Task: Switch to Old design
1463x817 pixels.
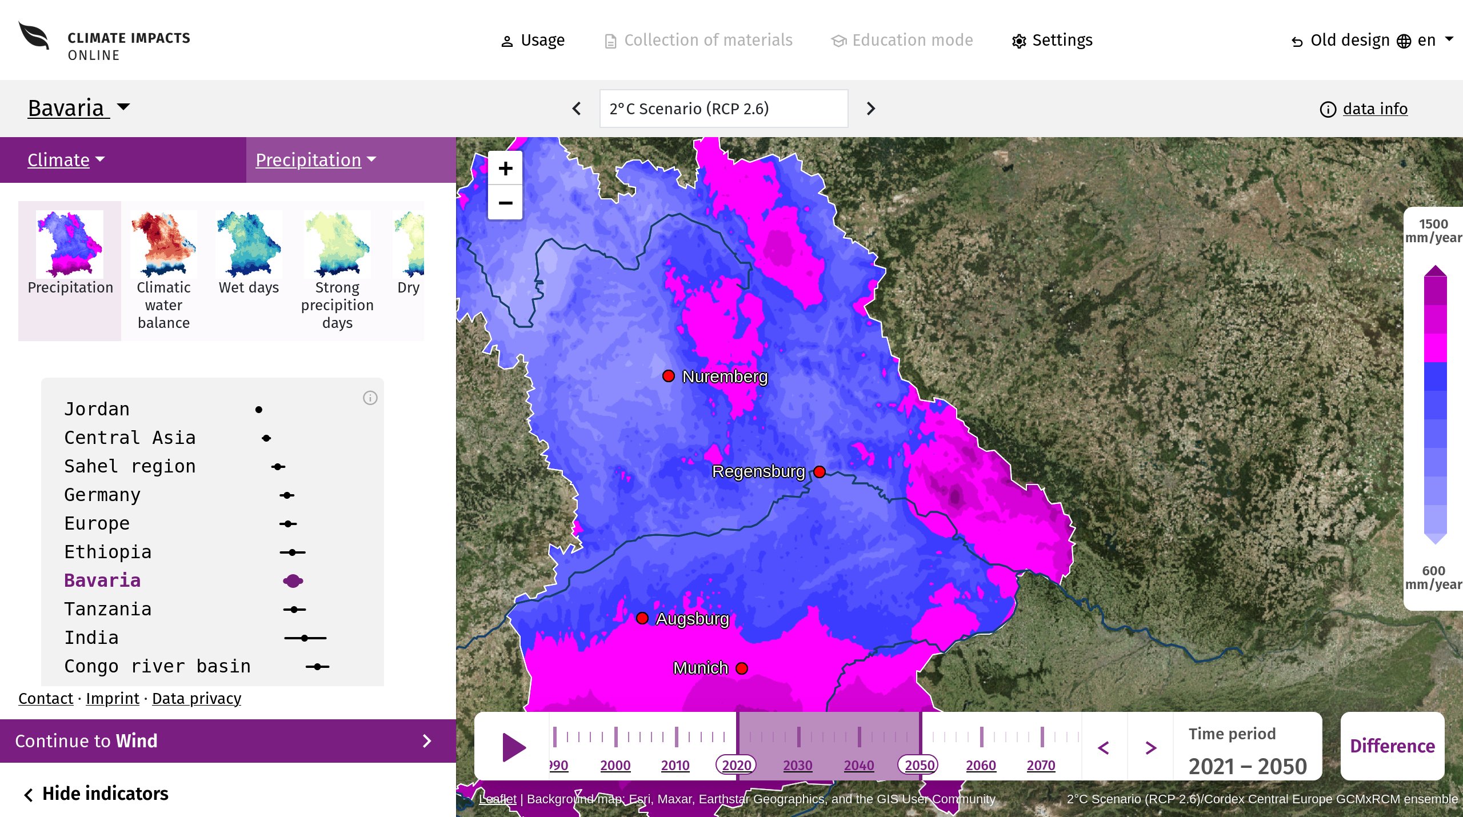Action: click(x=1340, y=40)
